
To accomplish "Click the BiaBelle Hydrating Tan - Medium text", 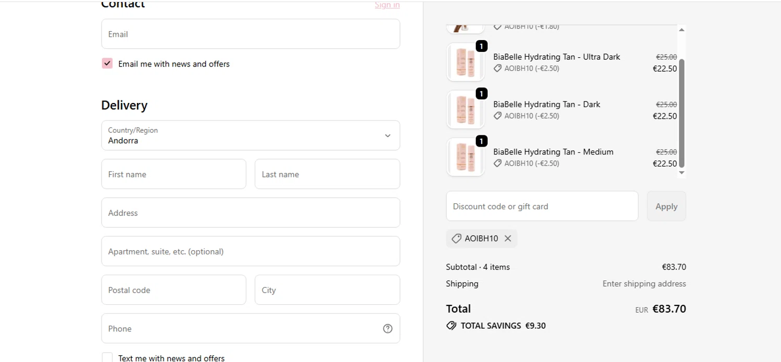I will (x=553, y=151).
